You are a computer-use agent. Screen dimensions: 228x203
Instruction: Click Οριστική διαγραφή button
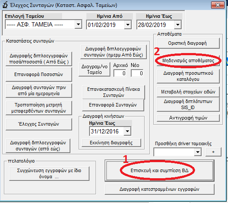[x=188, y=43]
